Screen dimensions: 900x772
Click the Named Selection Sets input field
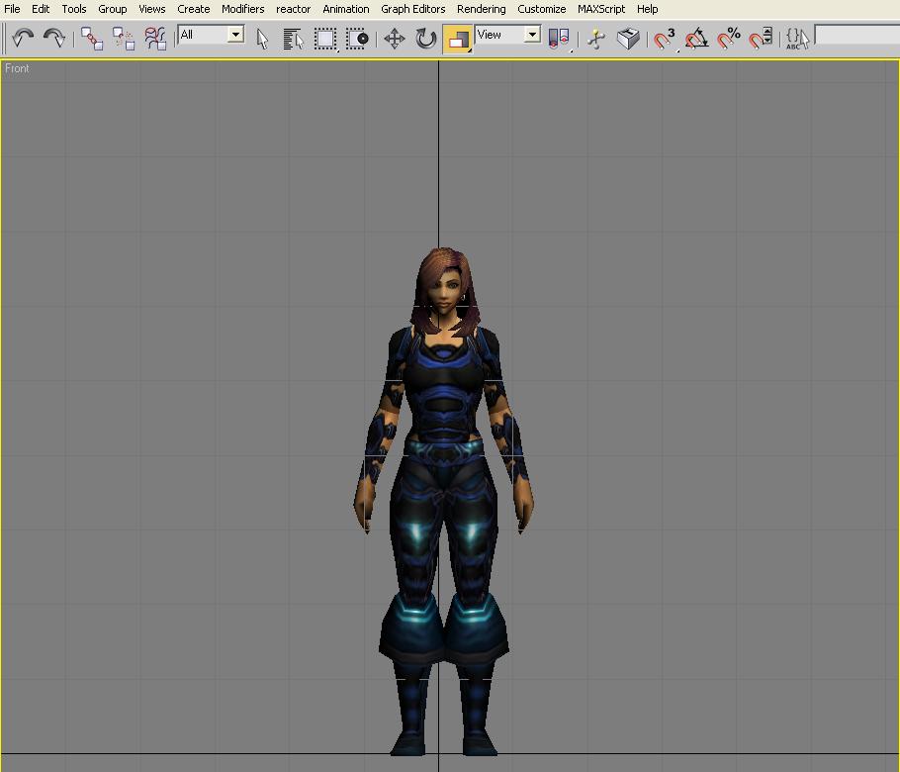coord(856,35)
